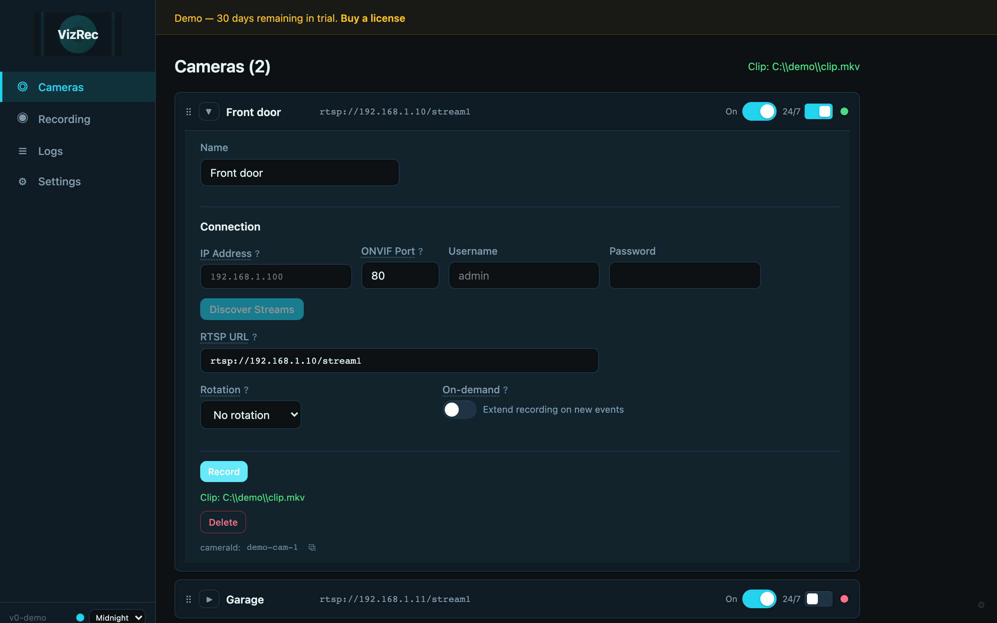Screen dimensions: 997x623
Task: Click the Cameras sidebar icon
Action: pyautogui.click(x=23, y=86)
